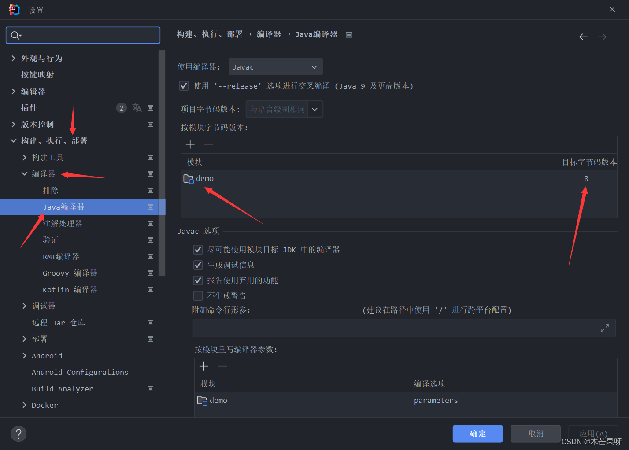Image resolution: width=629 pixels, height=450 pixels.
Task: Click 确定 button to confirm
Action: pyautogui.click(x=478, y=434)
